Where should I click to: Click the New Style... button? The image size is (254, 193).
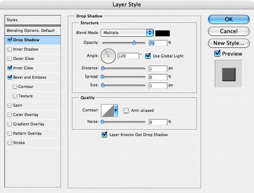click(x=229, y=43)
